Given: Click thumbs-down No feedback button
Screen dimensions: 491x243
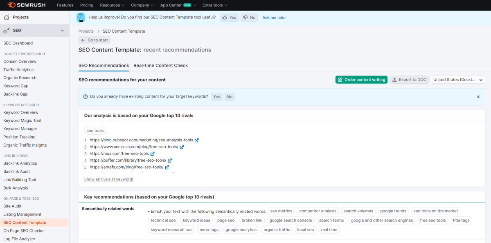Looking at the screenshot, I should tap(249, 18).
